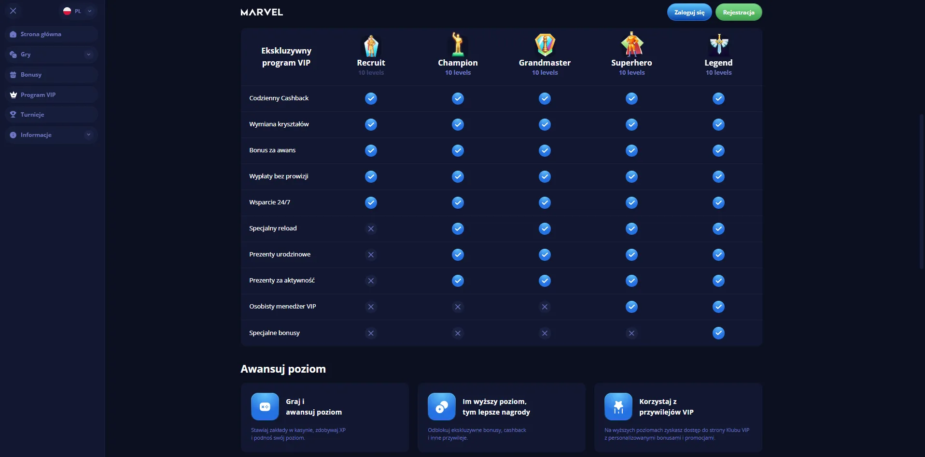The width and height of the screenshot is (925, 457).
Task: Click the icon beside Korzystaj z przywilejów VIP
Action: tap(618, 407)
